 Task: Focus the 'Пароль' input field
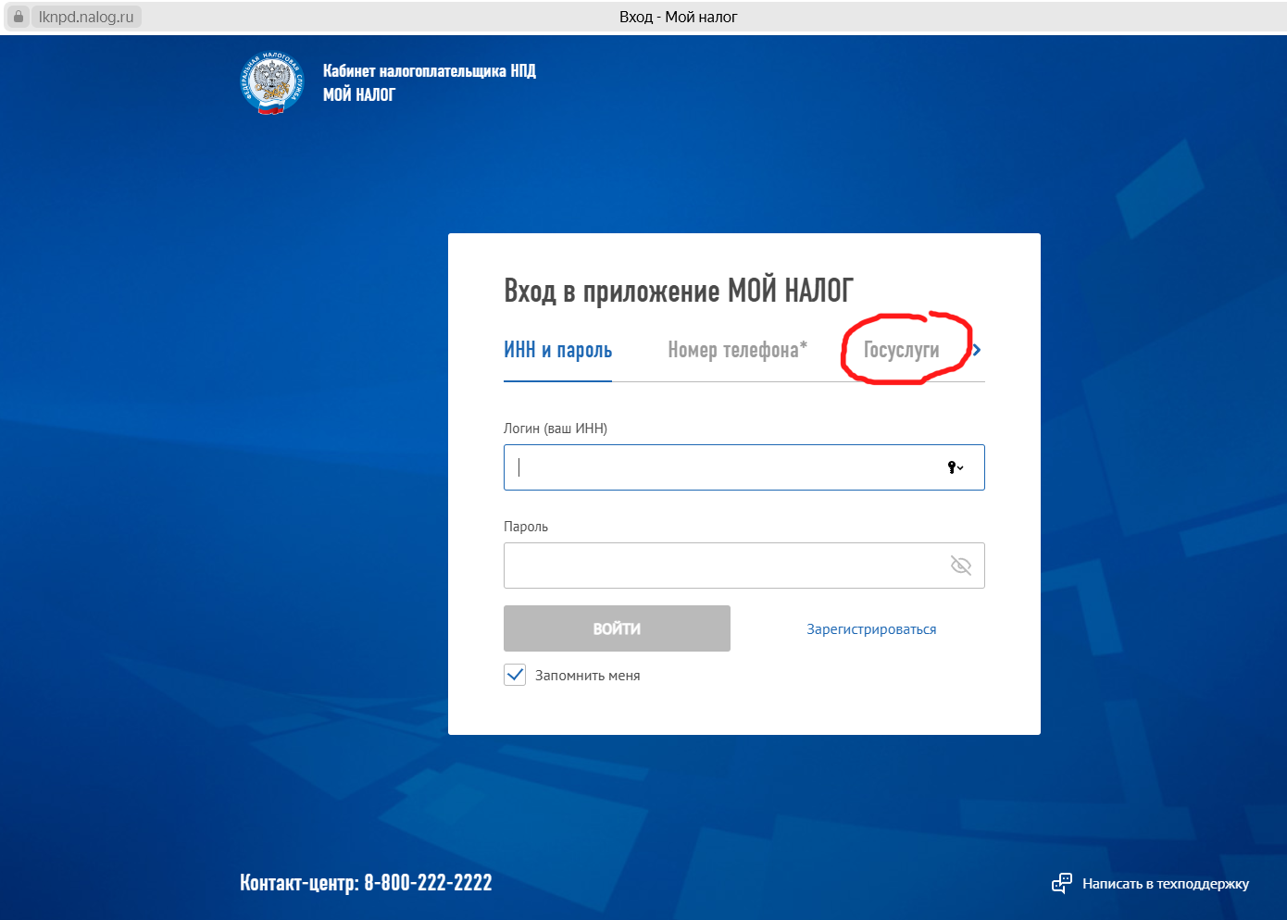point(744,566)
